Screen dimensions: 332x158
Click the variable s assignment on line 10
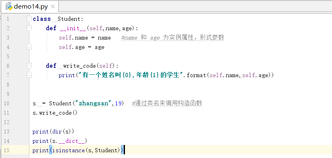(34, 104)
